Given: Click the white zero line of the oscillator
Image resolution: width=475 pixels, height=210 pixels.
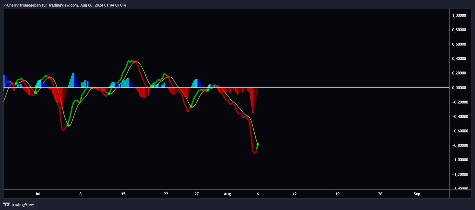Looking at the screenshot, I should click(x=226, y=87).
